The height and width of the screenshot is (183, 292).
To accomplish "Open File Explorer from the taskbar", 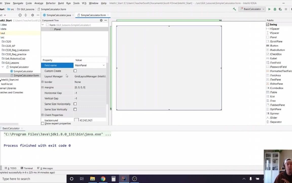I will coord(93,179).
